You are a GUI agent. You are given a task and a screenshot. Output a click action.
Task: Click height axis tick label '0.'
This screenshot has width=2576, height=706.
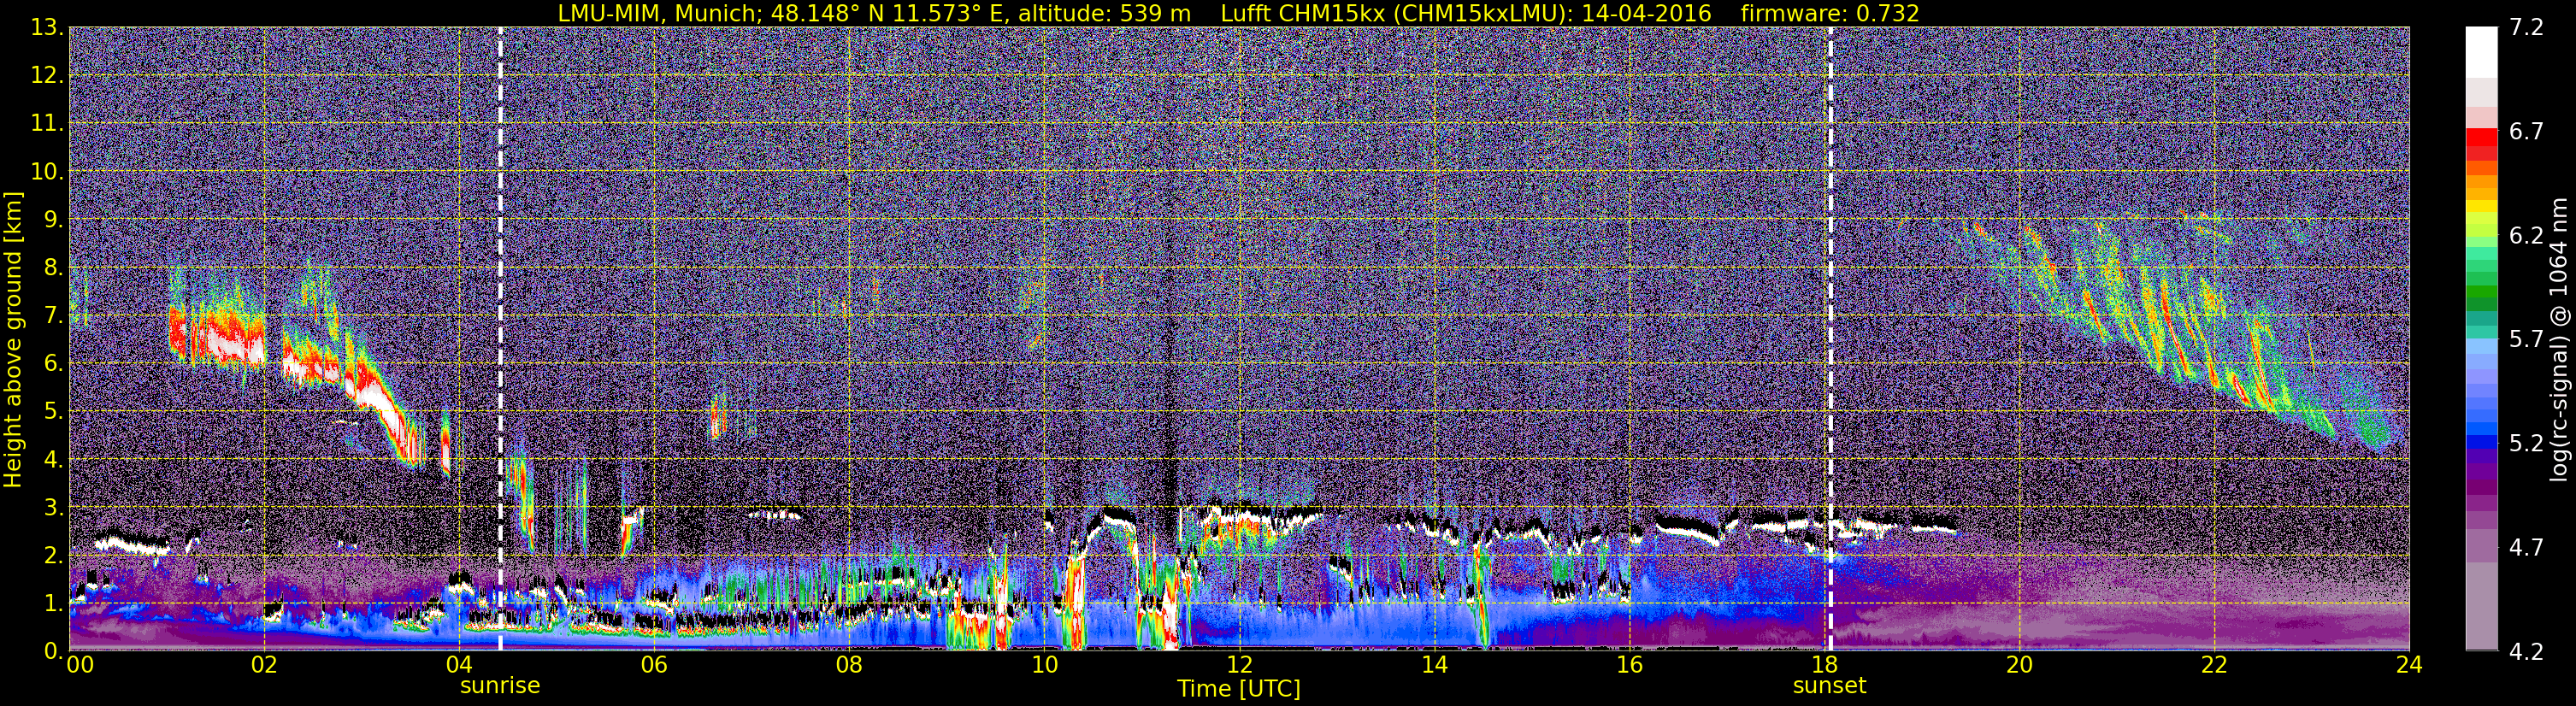54,651
